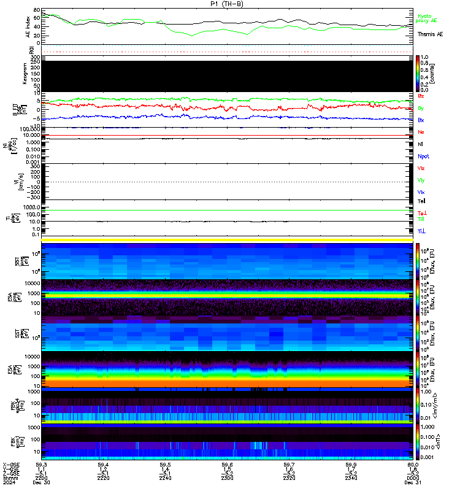The width and height of the screenshot is (460, 491).
Task: Click the color bar beside ESA ions panel
Action: (418, 297)
